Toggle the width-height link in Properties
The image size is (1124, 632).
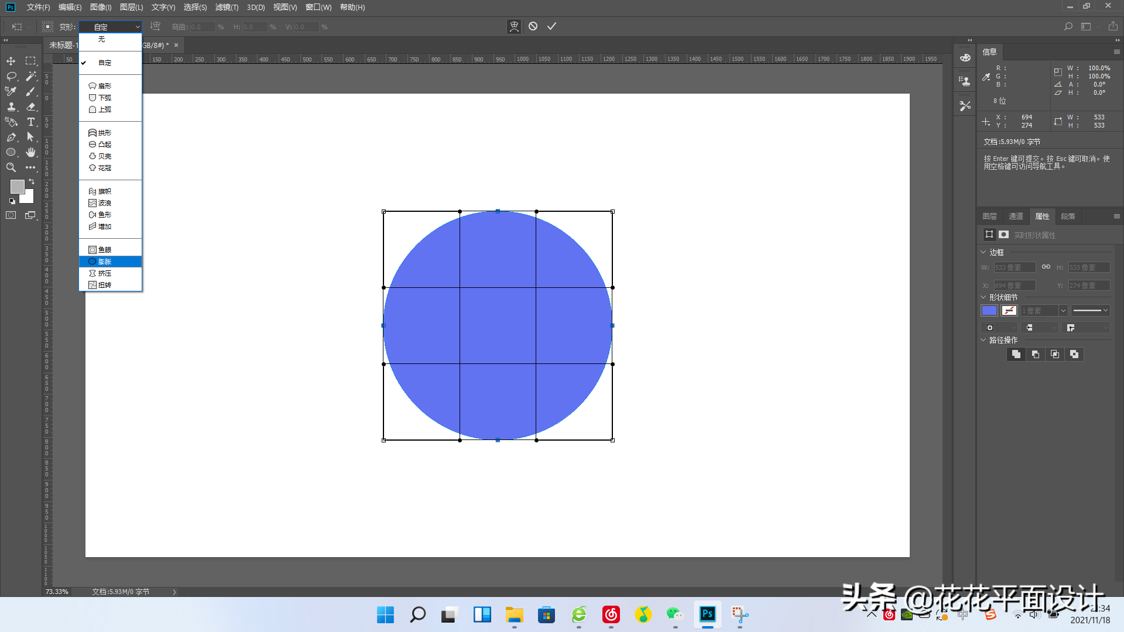pos(1046,267)
